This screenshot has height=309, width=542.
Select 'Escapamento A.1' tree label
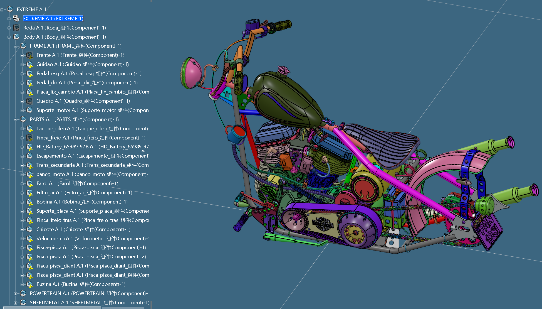[93, 156]
